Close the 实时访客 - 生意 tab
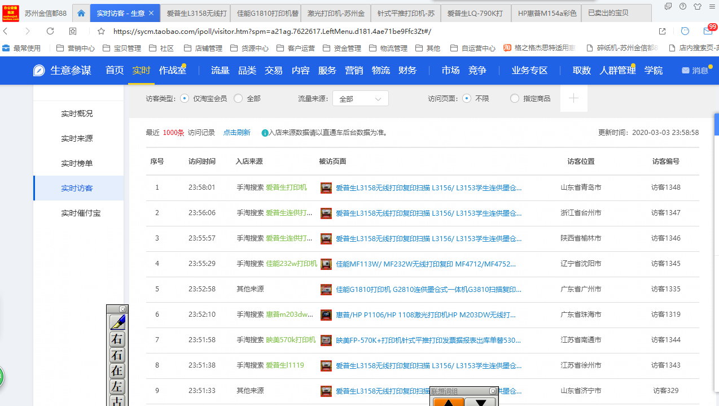The image size is (719, 406). pyautogui.click(x=151, y=13)
